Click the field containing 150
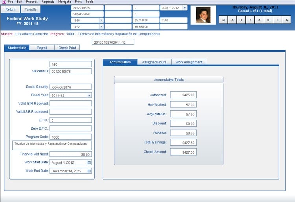 (70, 64)
